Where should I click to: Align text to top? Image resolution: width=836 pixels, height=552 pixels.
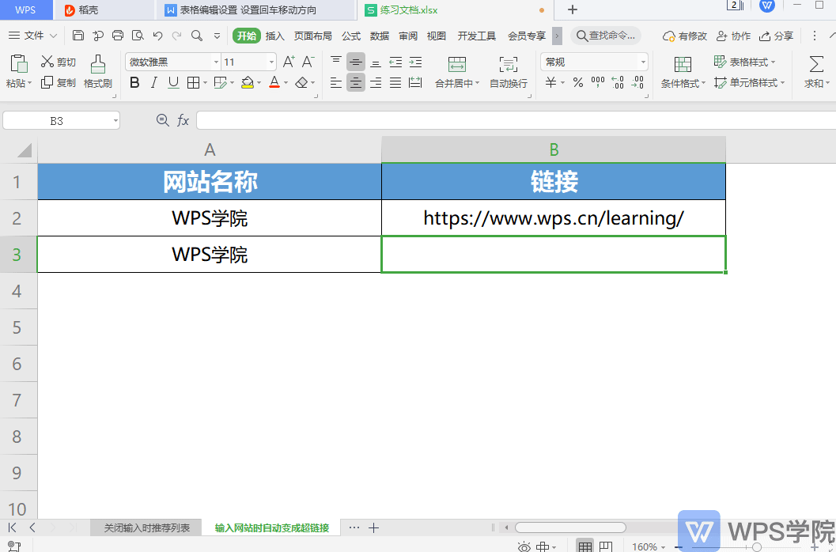coord(336,62)
